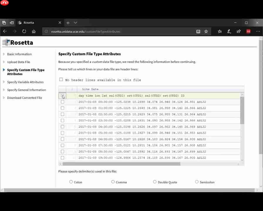The height and width of the screenshot is (211, 263).
Task: Set these tabs aside icon
Action: click(12, 23)
